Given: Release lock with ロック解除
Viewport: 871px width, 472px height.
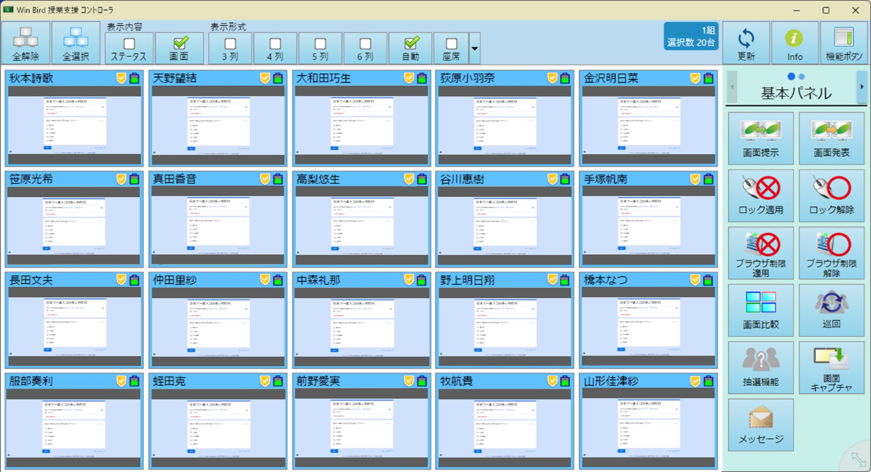Looking at the screenshot, I should [x=831, y=195].
